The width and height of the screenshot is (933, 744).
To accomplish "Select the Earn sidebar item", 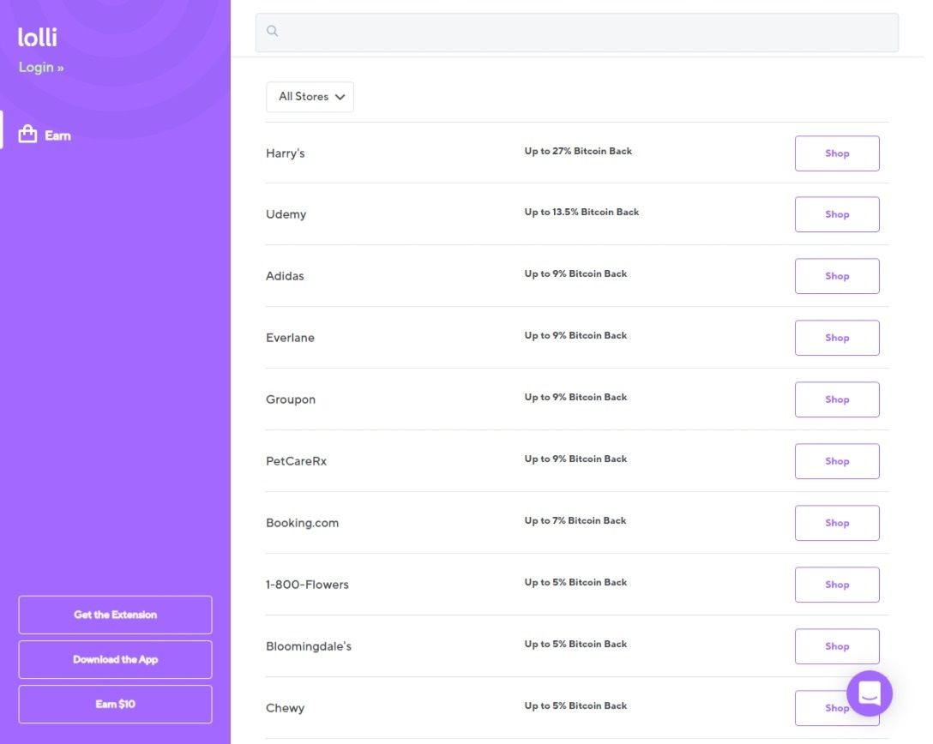I will point(45,135).
